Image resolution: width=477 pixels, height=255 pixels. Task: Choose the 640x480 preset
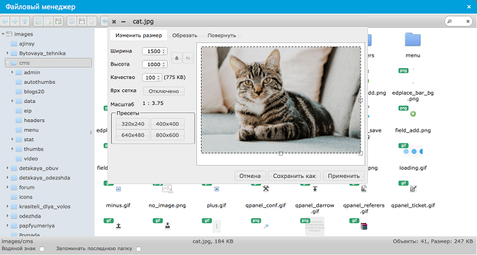pos(133,135)
